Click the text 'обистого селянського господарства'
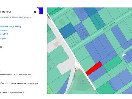 click(x=19, y=83)
